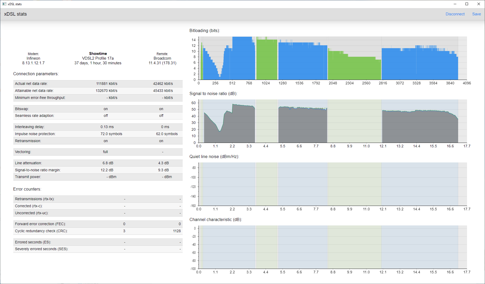485x284 pixels.
Task: Click the Vectoring value 'full'
Action: (105, 152)
